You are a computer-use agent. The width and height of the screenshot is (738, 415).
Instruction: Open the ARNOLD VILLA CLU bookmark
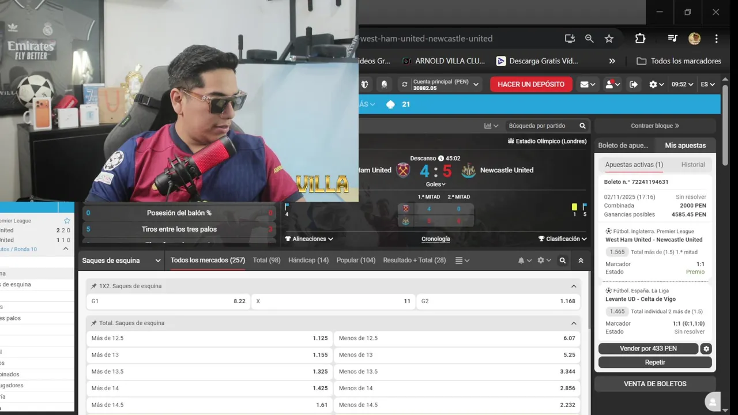[444, 61]
